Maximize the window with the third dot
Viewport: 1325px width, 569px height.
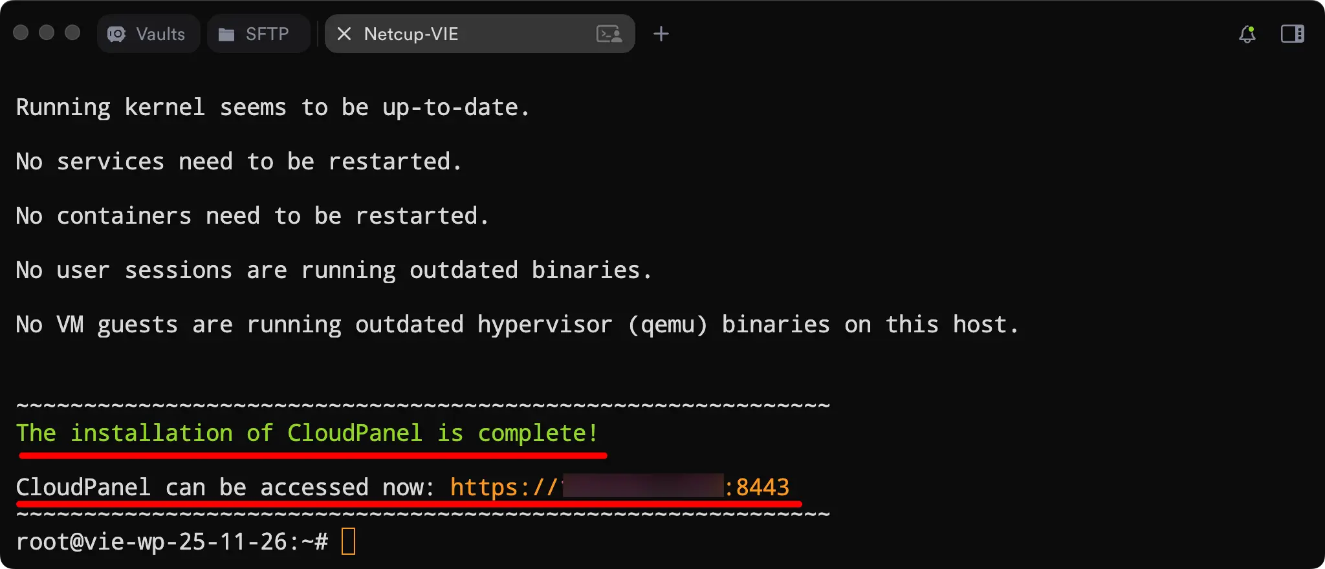72,32
